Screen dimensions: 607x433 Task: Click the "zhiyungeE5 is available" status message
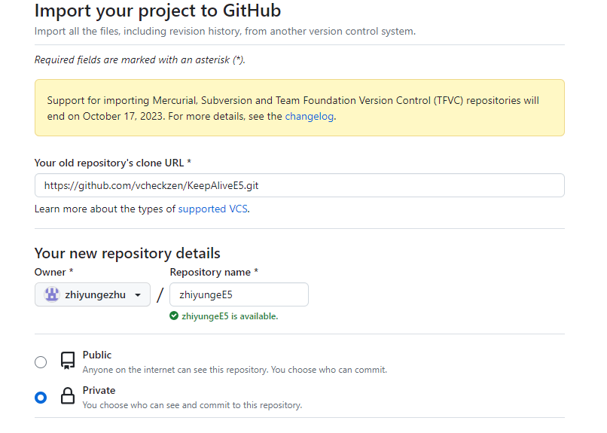pyautogui.click(x=230, y=316)
